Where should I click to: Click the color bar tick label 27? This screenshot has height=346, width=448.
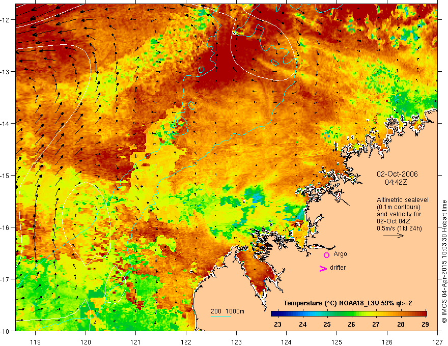click(x=376, y=324)
